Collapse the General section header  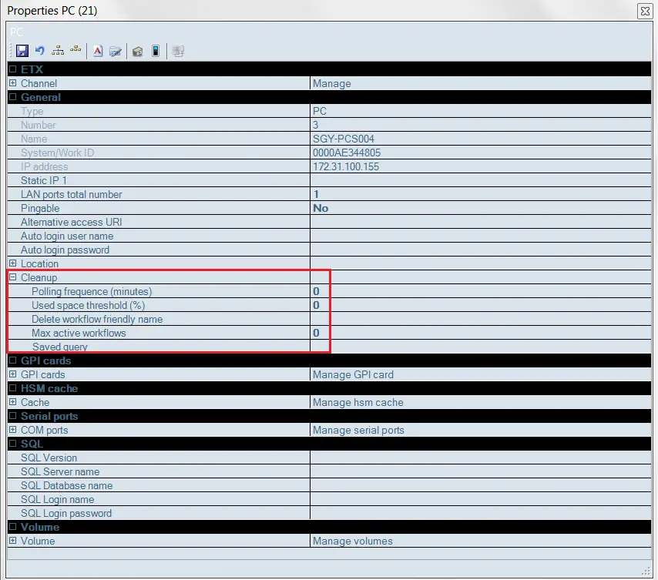12,97
